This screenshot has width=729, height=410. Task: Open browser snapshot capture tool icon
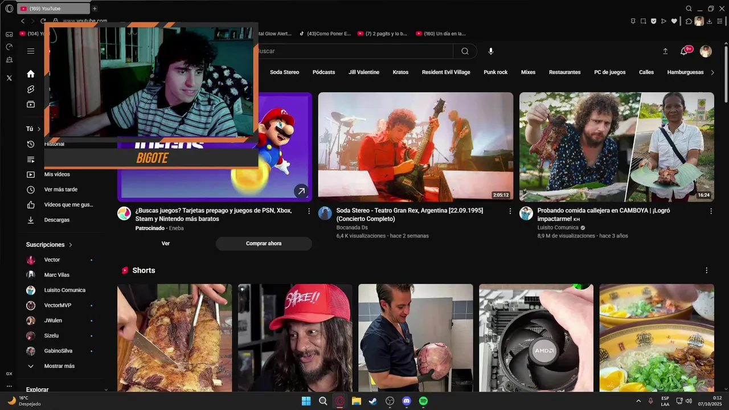coord(643,21)
